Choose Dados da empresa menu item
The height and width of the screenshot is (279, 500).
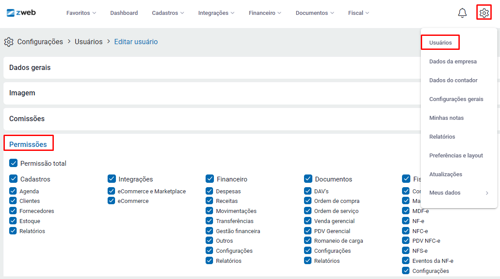coord(453,61)
